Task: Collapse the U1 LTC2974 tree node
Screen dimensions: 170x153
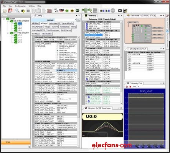Action: pyautogui.click(x=8, y=33)
